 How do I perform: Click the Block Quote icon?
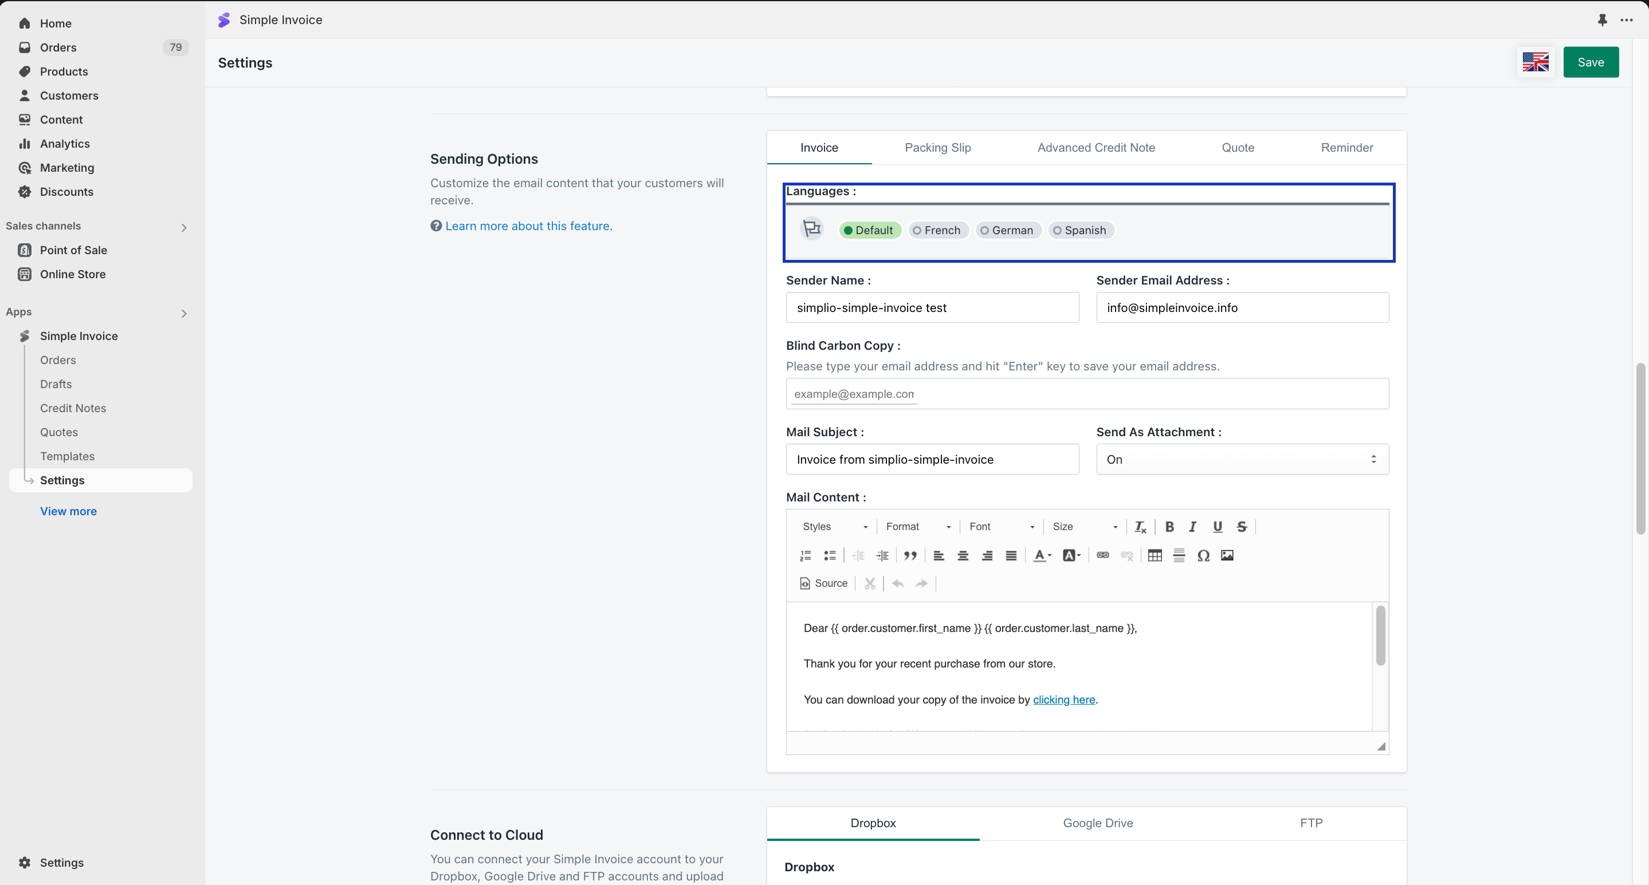click(910, 555)
